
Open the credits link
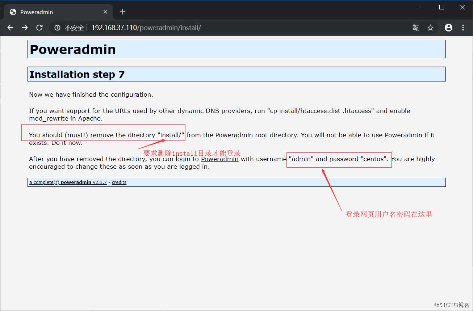119,182
